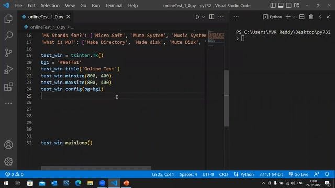Screen dimensions: 335x188
Task: Toggle the primary side bar layout icon
Action: (x=273, y=5)
